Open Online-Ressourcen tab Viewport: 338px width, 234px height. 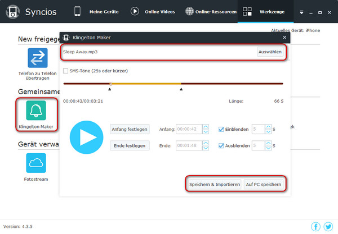[x=216, y=12]
